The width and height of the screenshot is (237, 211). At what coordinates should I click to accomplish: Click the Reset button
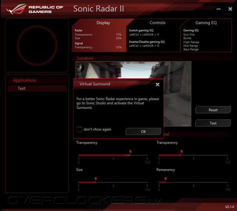(x=213, y=110)
